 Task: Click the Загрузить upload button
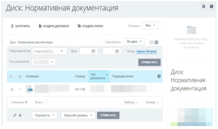(20, 26)
